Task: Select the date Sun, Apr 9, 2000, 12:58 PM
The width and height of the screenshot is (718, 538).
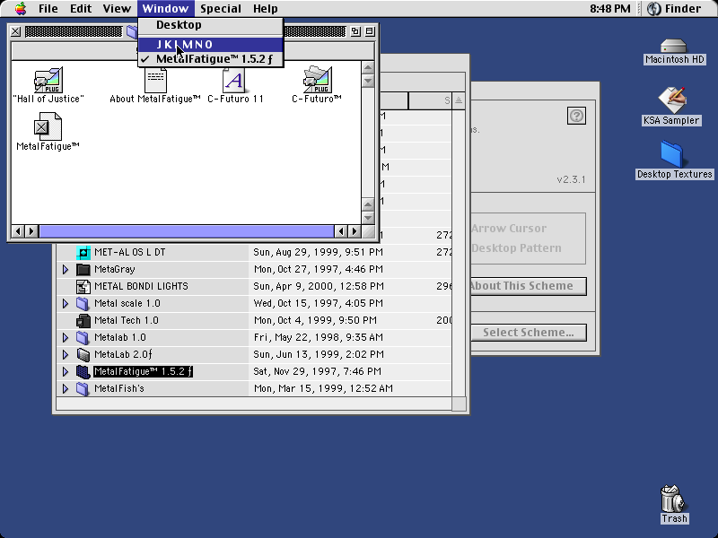Action: click(319, 286)
